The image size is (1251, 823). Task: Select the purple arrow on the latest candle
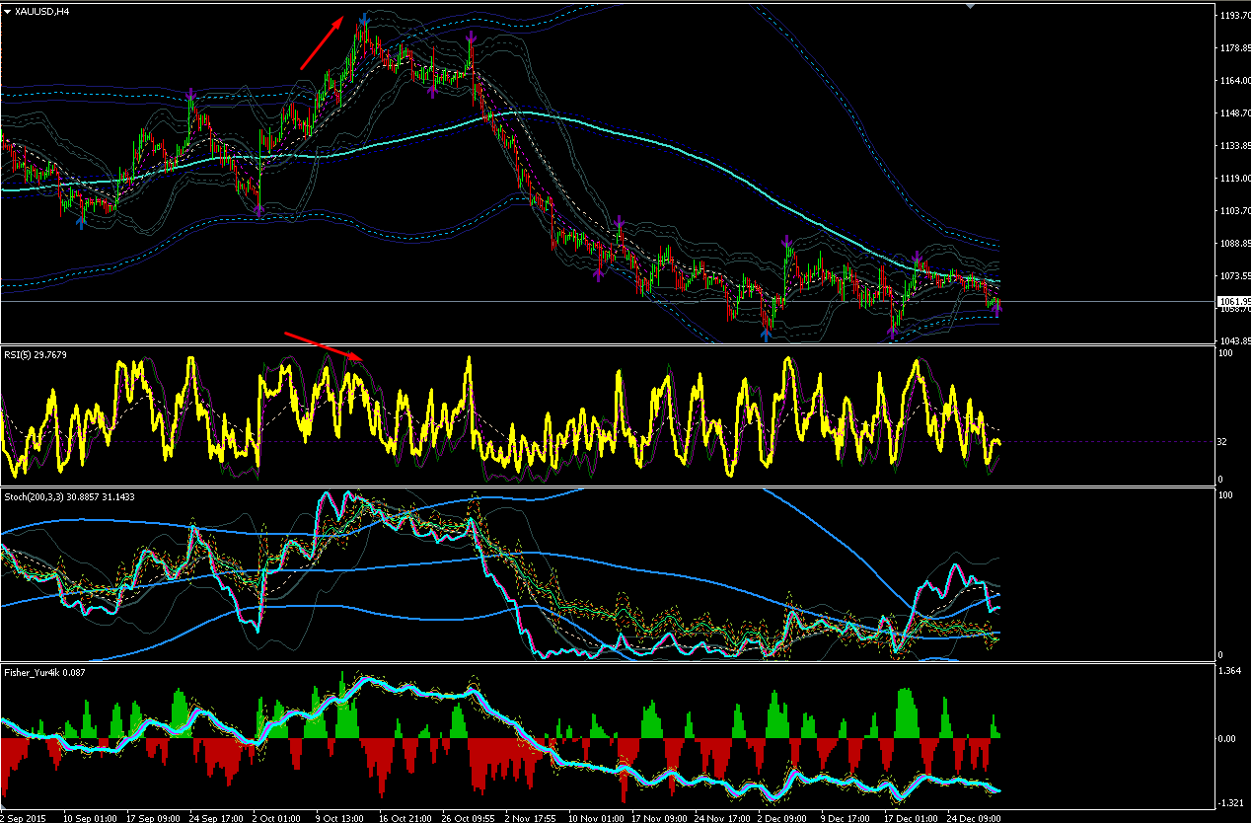(x=997, y=309)
